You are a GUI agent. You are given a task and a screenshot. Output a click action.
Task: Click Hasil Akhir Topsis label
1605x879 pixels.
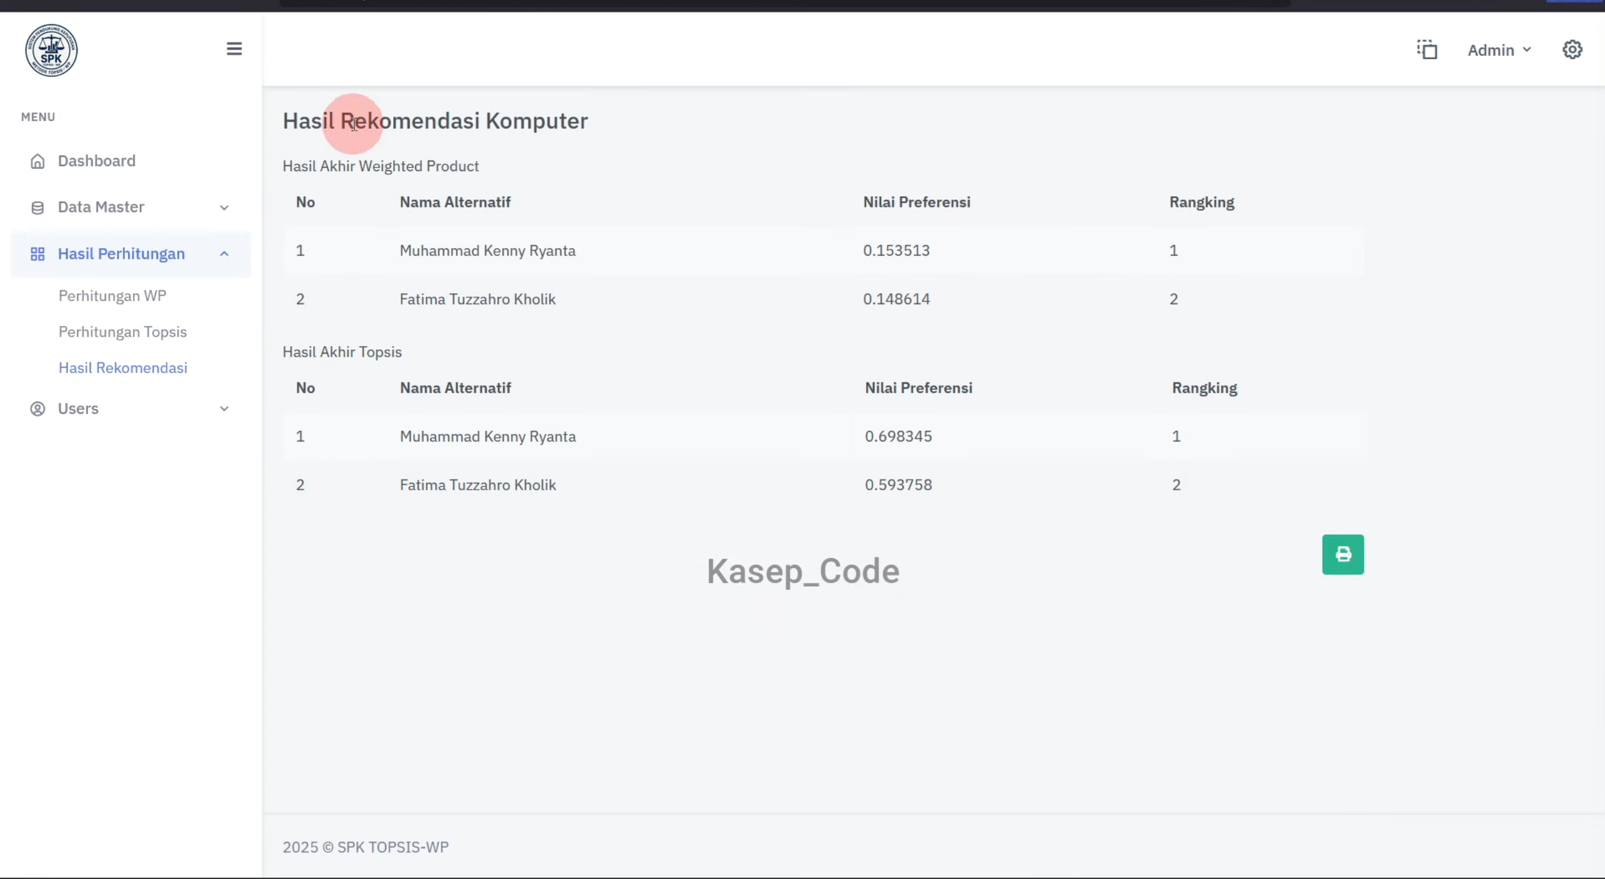(342, 352)
